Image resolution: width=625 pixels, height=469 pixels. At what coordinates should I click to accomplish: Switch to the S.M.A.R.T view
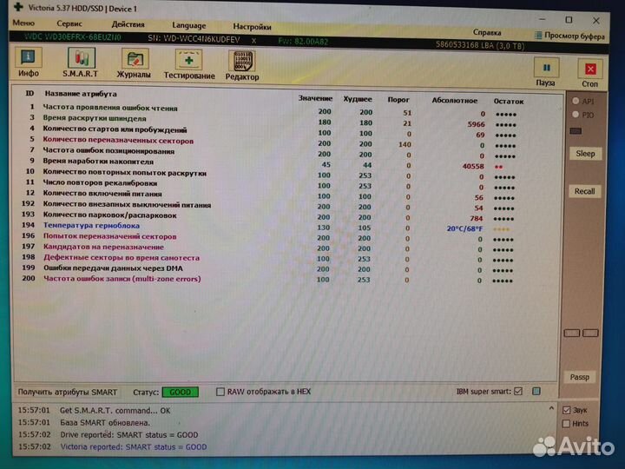click(79, 65)
